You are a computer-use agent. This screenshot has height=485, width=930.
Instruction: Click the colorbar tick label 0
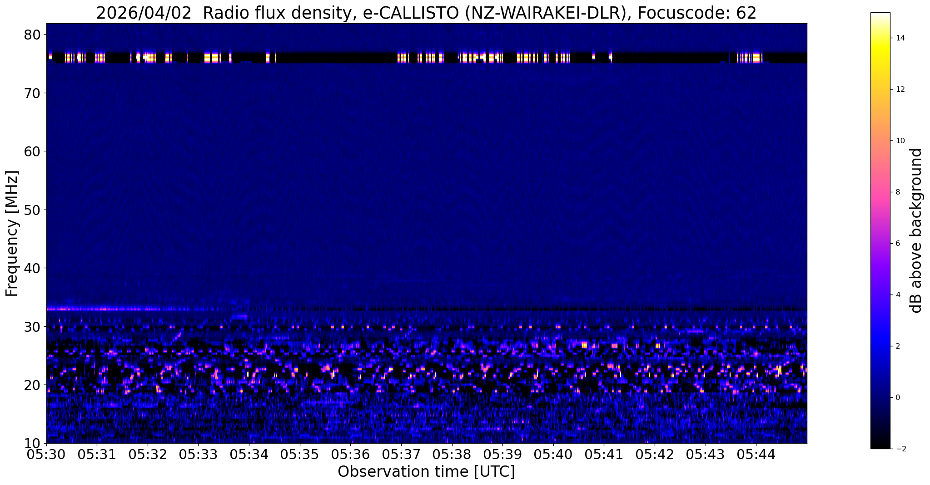click(898, 398)
